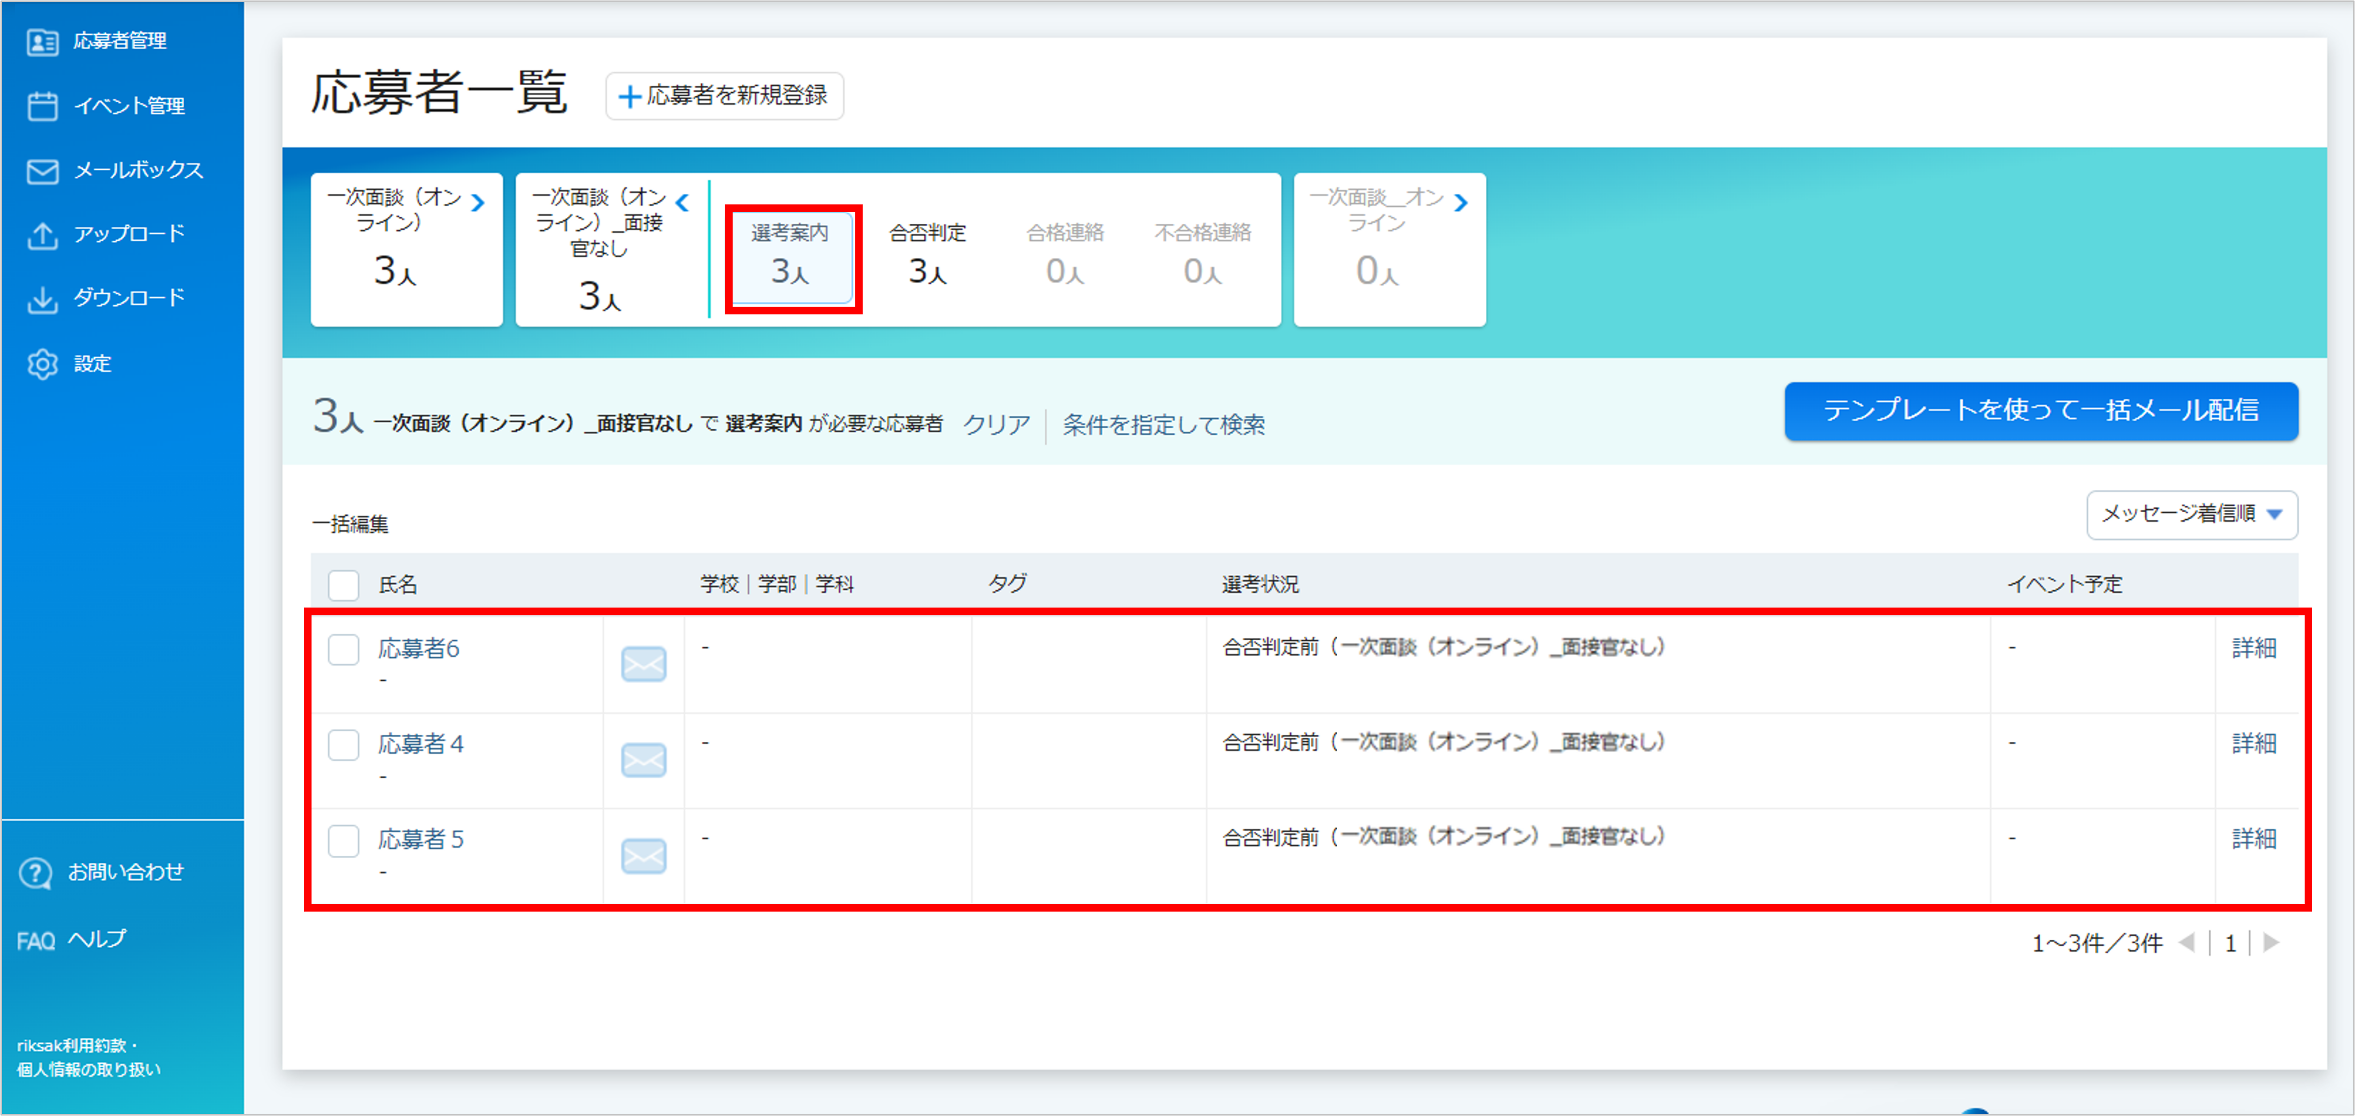Toggle the select-all checkbox in table header
Screen dimensions: 2355x1116
tap(344, 585)
